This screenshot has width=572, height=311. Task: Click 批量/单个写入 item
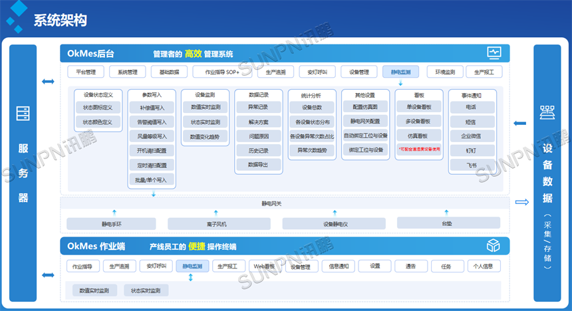152,179
